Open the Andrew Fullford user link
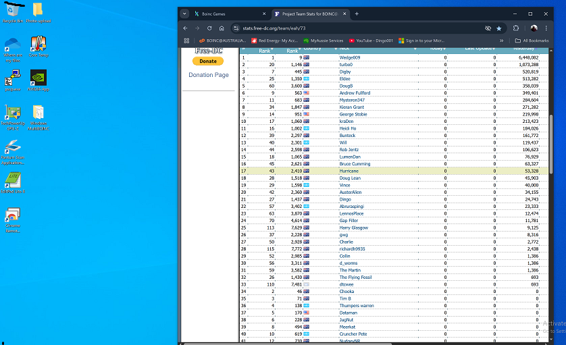The image size is (566, 345). point(355,92)
